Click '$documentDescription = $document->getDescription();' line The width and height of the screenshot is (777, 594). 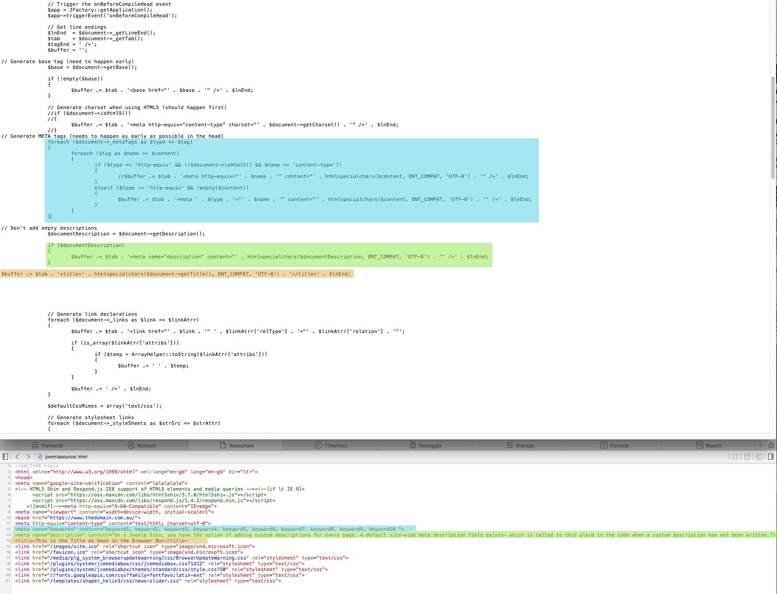(126, 234)
